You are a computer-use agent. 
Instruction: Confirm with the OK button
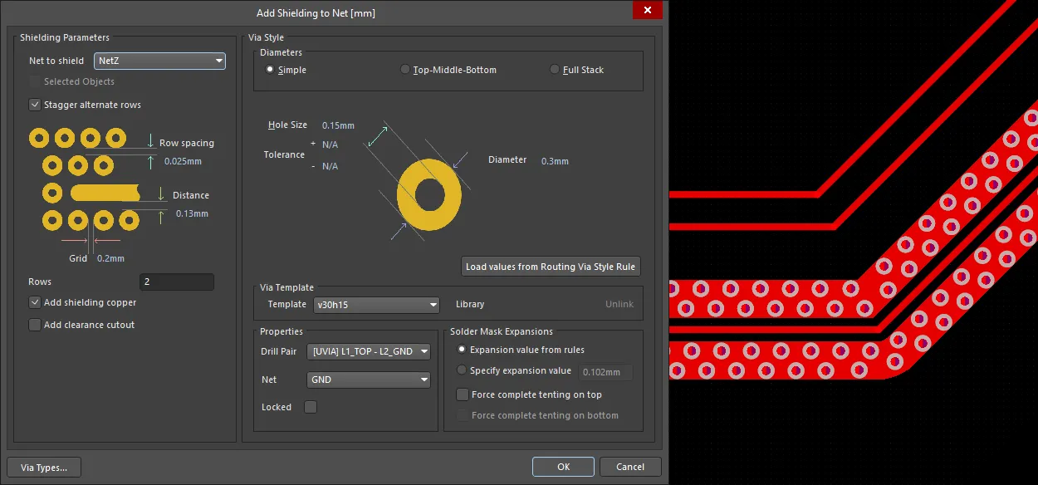[563, 467]
